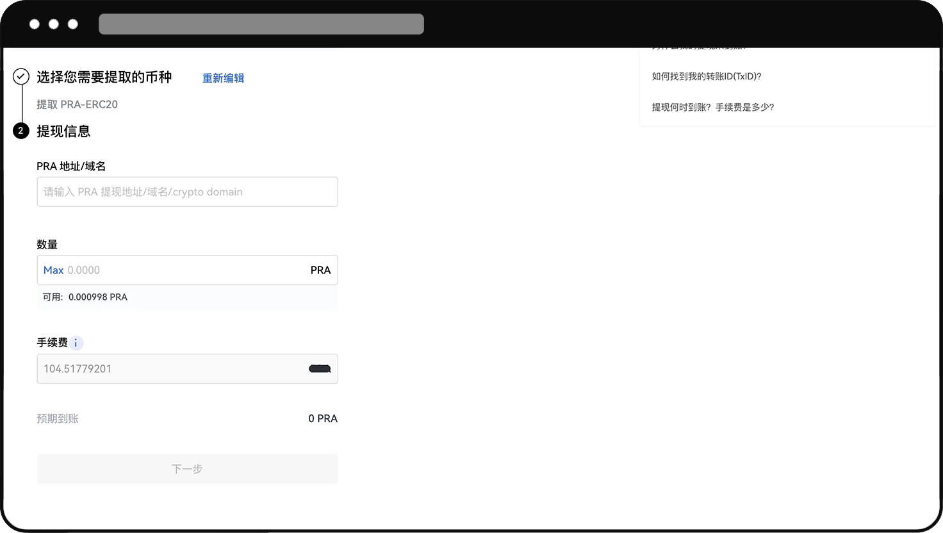Click Max in the 数量 field

53,270
